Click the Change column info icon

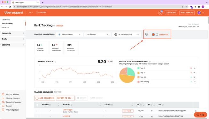(x=112, y=105)
